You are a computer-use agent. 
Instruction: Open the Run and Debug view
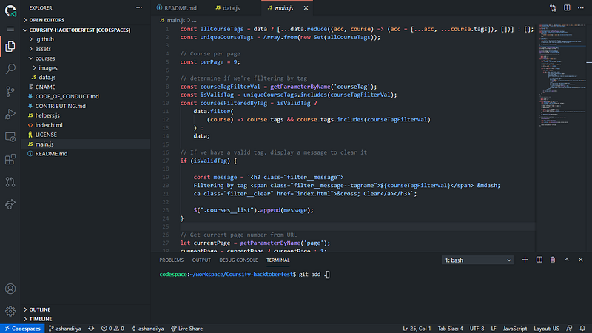click(10, 114)
